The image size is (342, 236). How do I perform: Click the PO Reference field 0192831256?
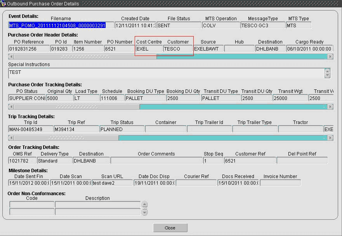[x=29, y=49]
